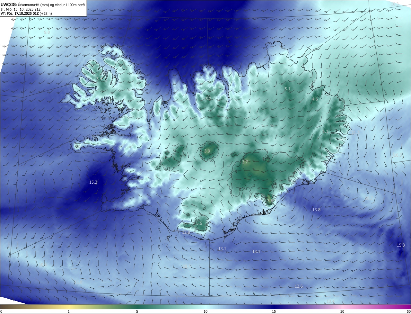Click the 12.8 value on the south coast
This screenshot has height=314, width=411.
(x=186, y=232)
